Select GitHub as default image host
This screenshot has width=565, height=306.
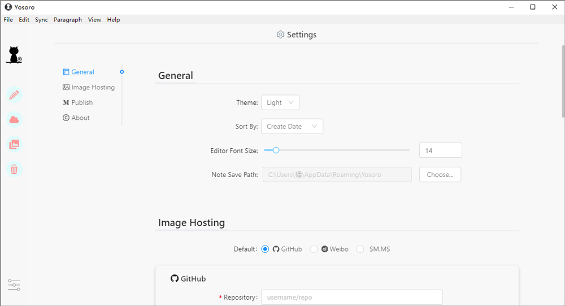pyautogui.click(x=265, y=249)
